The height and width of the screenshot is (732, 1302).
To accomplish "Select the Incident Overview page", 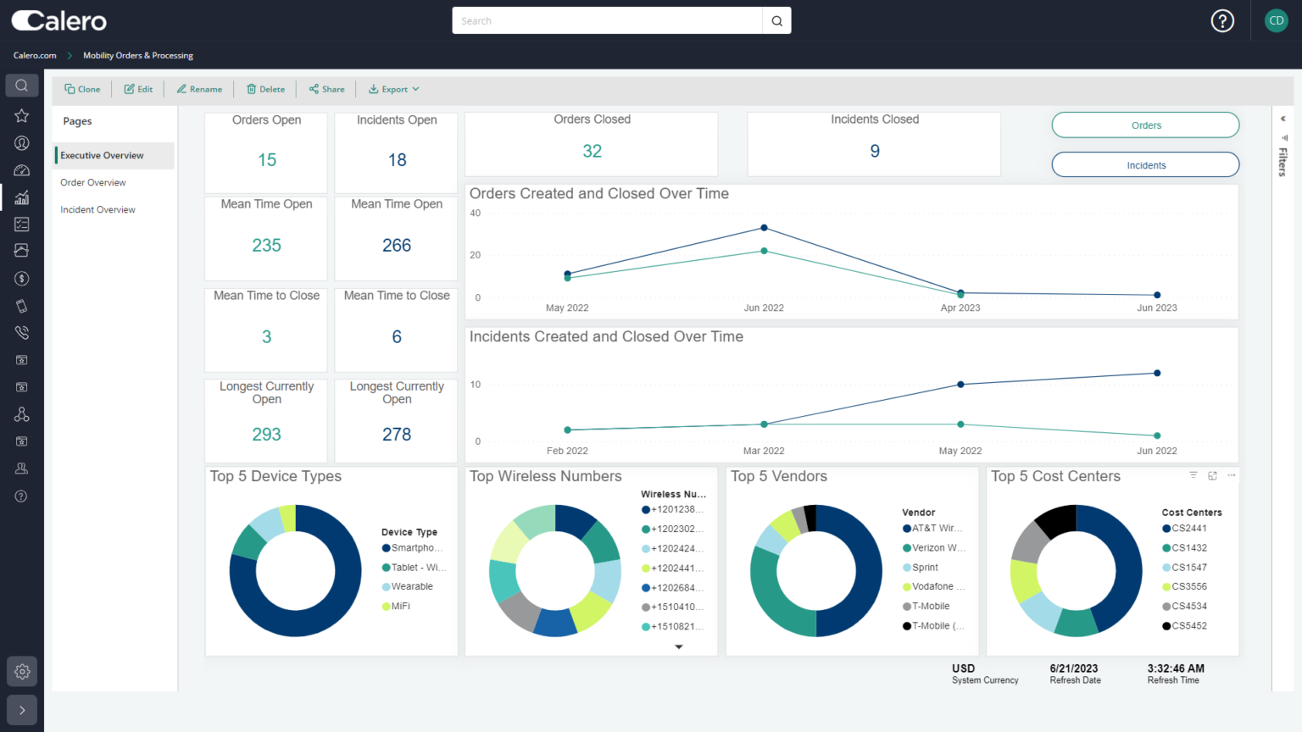I will pos(97,209).
